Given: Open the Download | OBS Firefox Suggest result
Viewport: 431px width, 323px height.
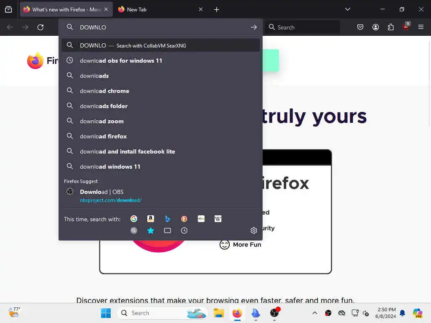Looking at the screenshot, I should [160, 196].
